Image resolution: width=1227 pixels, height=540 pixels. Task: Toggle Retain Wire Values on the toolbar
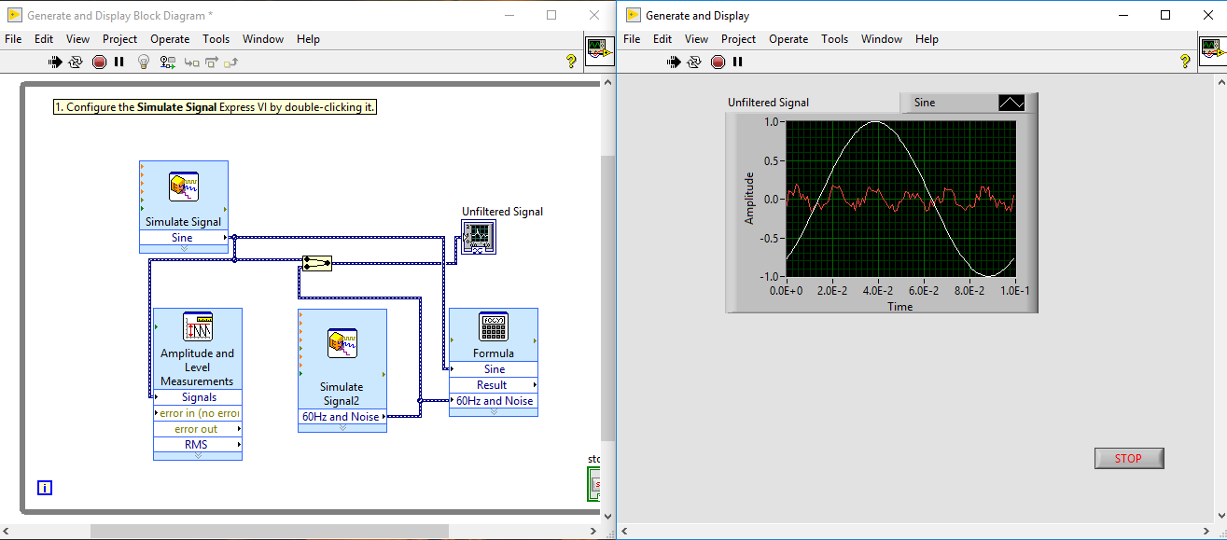point(169,62)
